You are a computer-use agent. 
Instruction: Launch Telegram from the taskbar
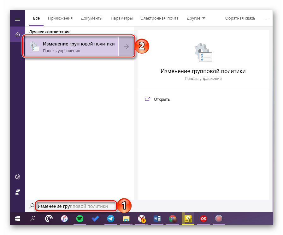(x=110, y=218)
